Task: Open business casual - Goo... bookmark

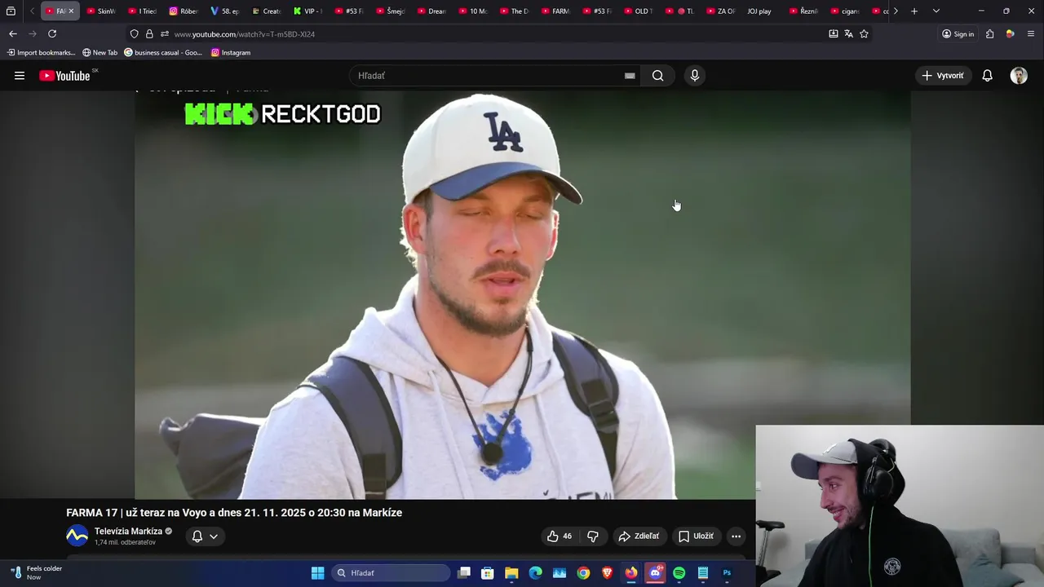Action: click(163, 52)
